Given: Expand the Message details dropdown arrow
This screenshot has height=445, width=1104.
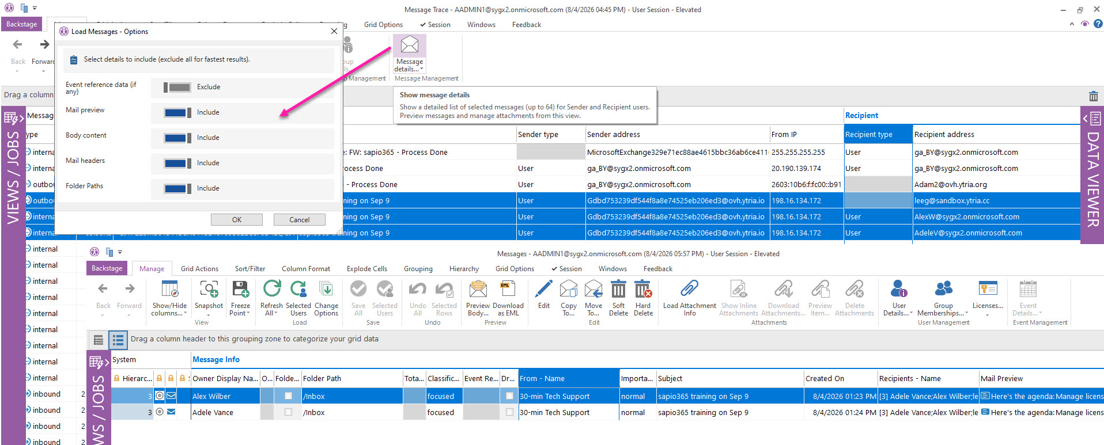Looking at the screenshot, I should click(422, 70).
